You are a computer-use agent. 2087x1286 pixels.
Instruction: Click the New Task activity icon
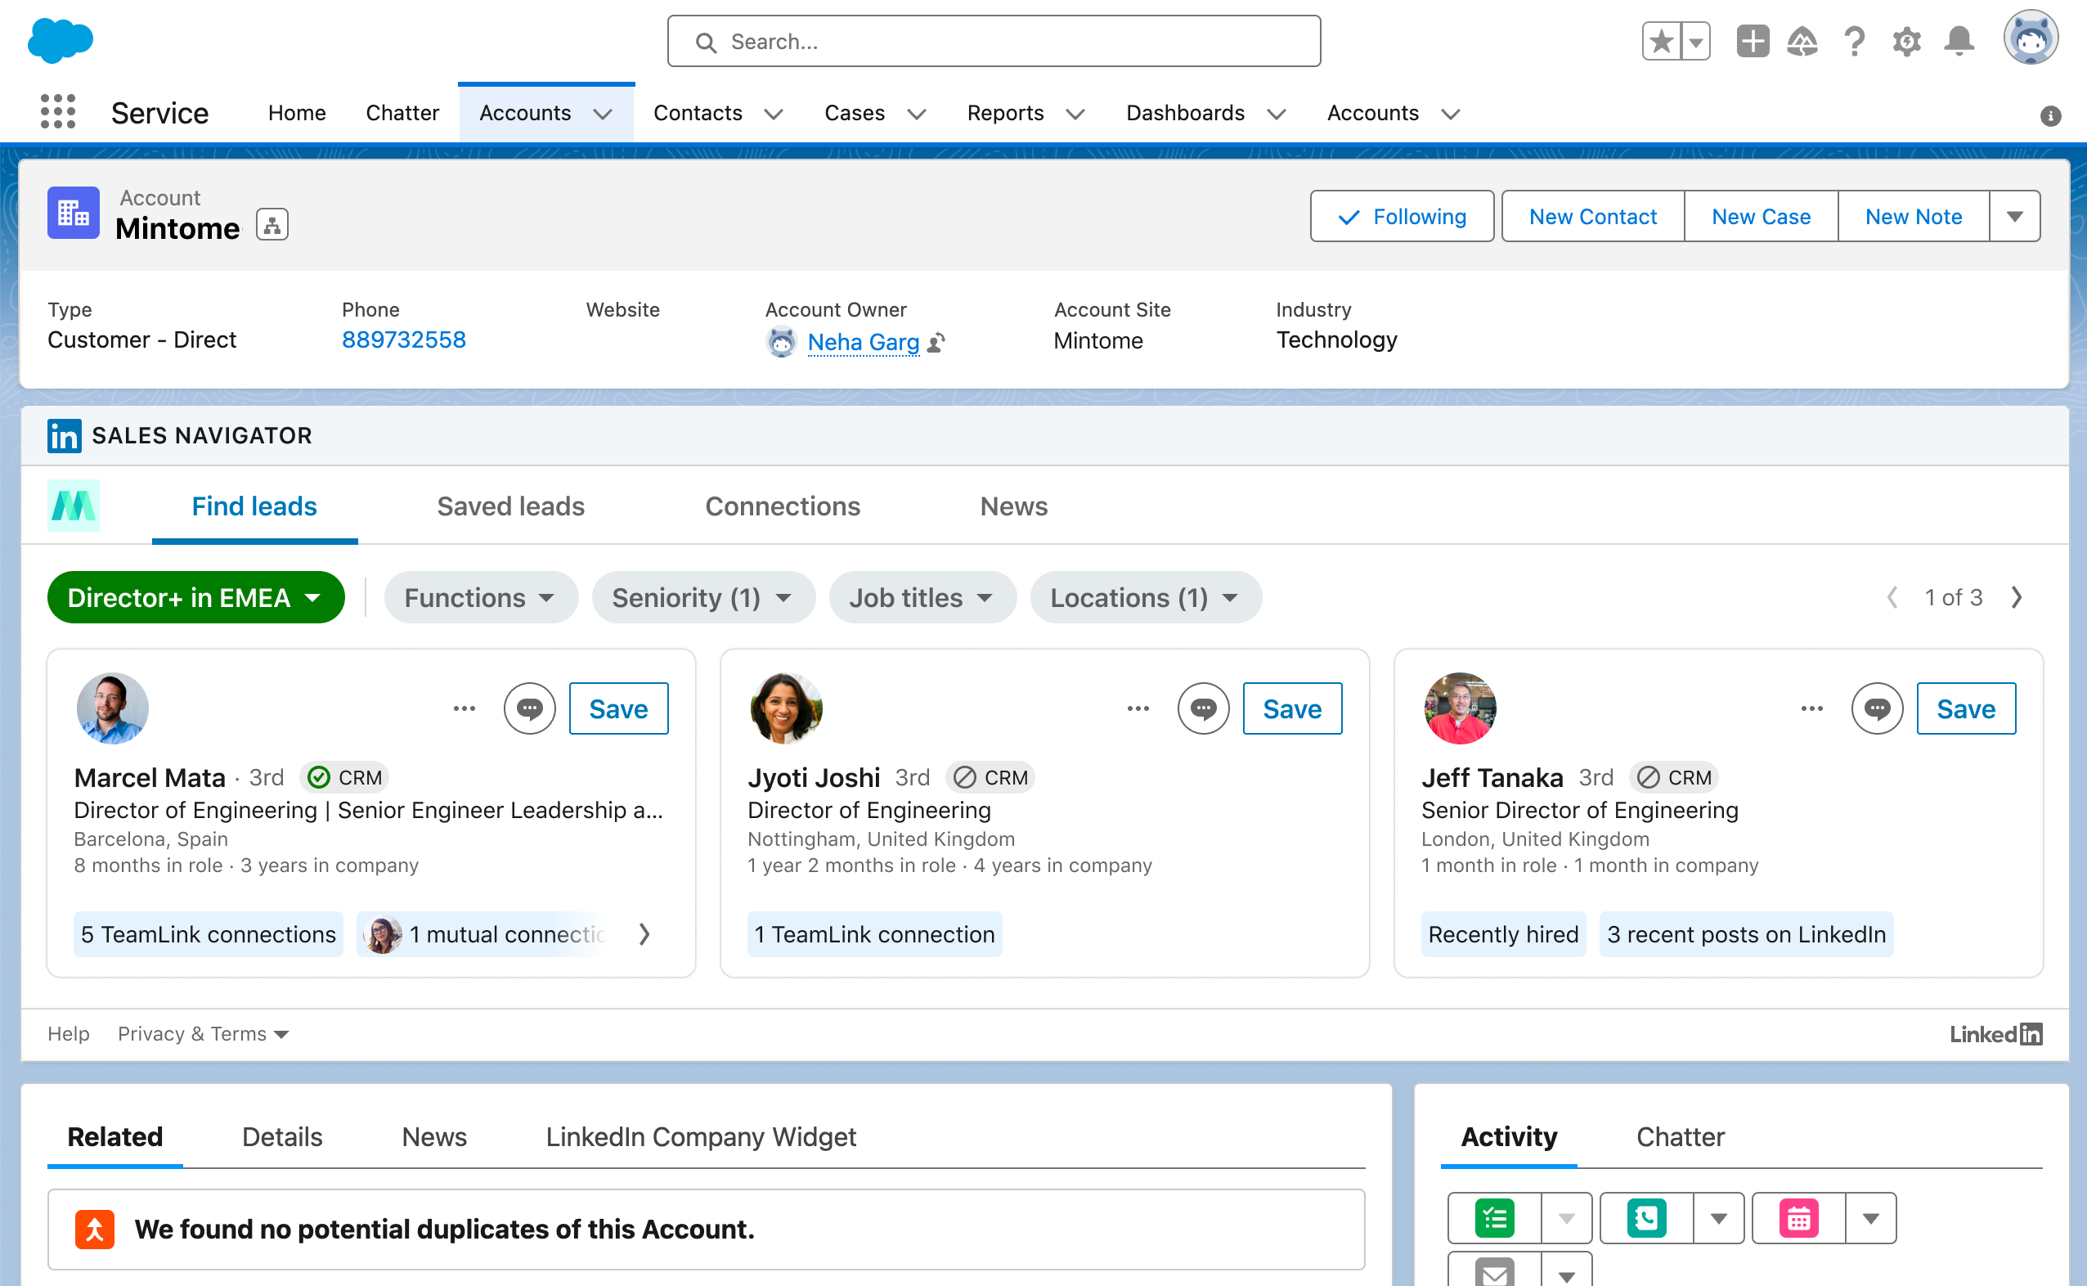[1494, 1218]
